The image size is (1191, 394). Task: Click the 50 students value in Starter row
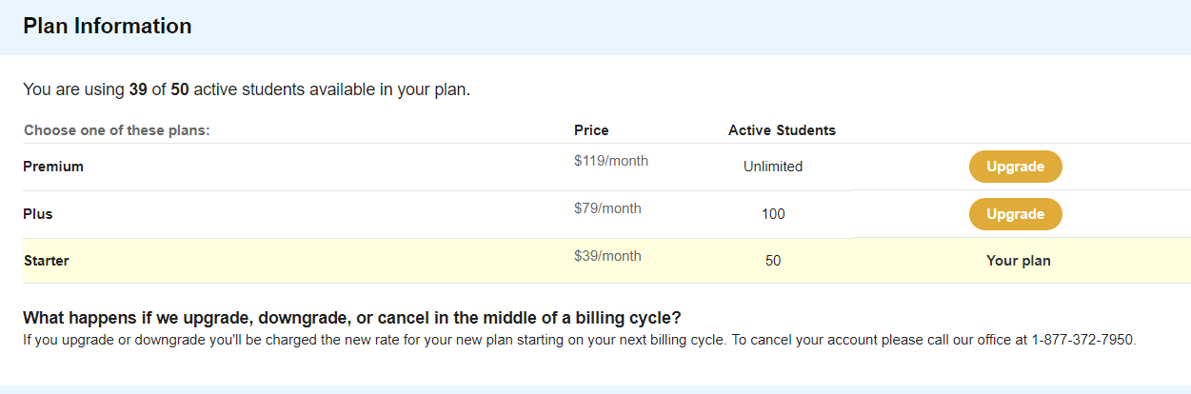pyautogui.click(x=773, y=260)
